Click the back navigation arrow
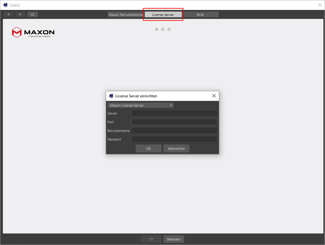Image resolution: width=325 pixels, height=245 pixels. 8,14
